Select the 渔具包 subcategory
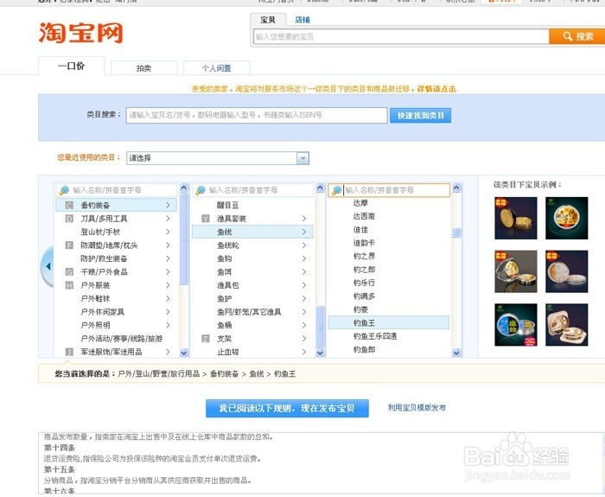The image size is (605, 497). pos(227,285)
